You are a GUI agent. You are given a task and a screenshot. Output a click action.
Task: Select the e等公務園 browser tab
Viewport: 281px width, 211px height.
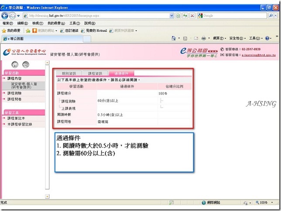[42, 39]
